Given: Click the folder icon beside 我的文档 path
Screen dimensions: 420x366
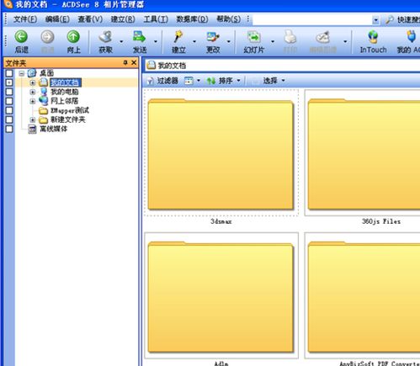Looking at the screenshot, I should click(x=152, y=65).
